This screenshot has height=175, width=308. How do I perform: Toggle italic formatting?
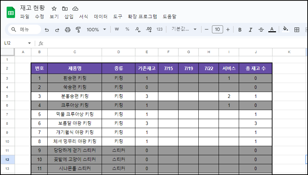[251, 30]
